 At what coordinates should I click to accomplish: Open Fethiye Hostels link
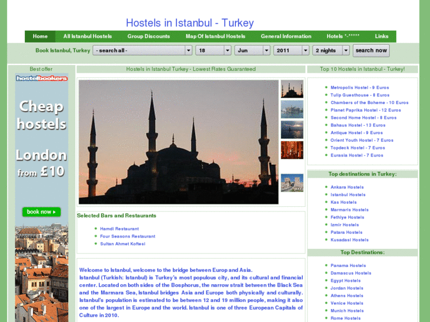pos(347,217)
